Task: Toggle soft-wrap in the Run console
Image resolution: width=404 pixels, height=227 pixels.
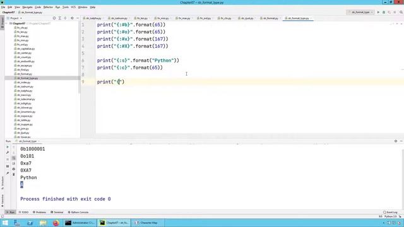Action: [x=14, y=158]
